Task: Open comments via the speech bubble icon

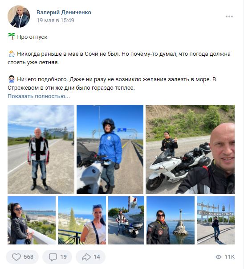Action: (x=53, y=257)
